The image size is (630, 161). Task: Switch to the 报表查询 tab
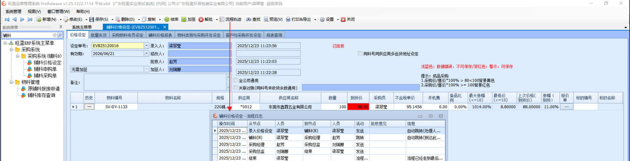(274, 35)
